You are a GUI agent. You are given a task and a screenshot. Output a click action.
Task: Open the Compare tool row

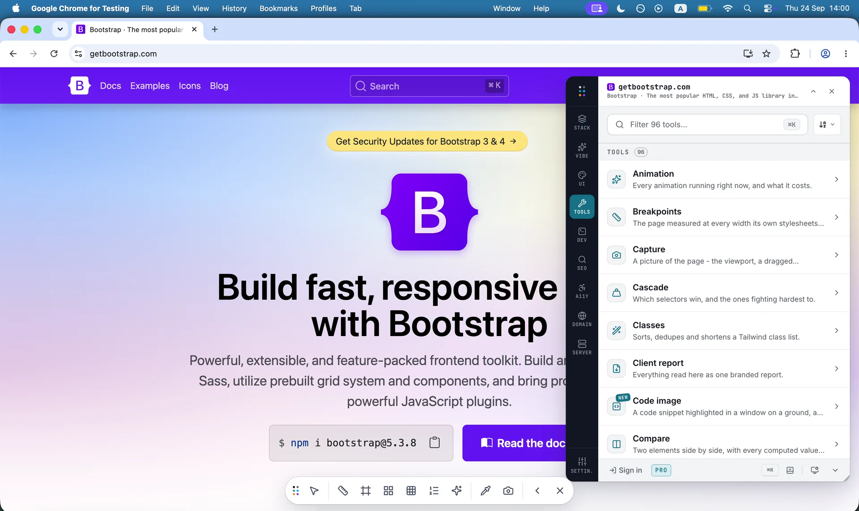[724, 443]
